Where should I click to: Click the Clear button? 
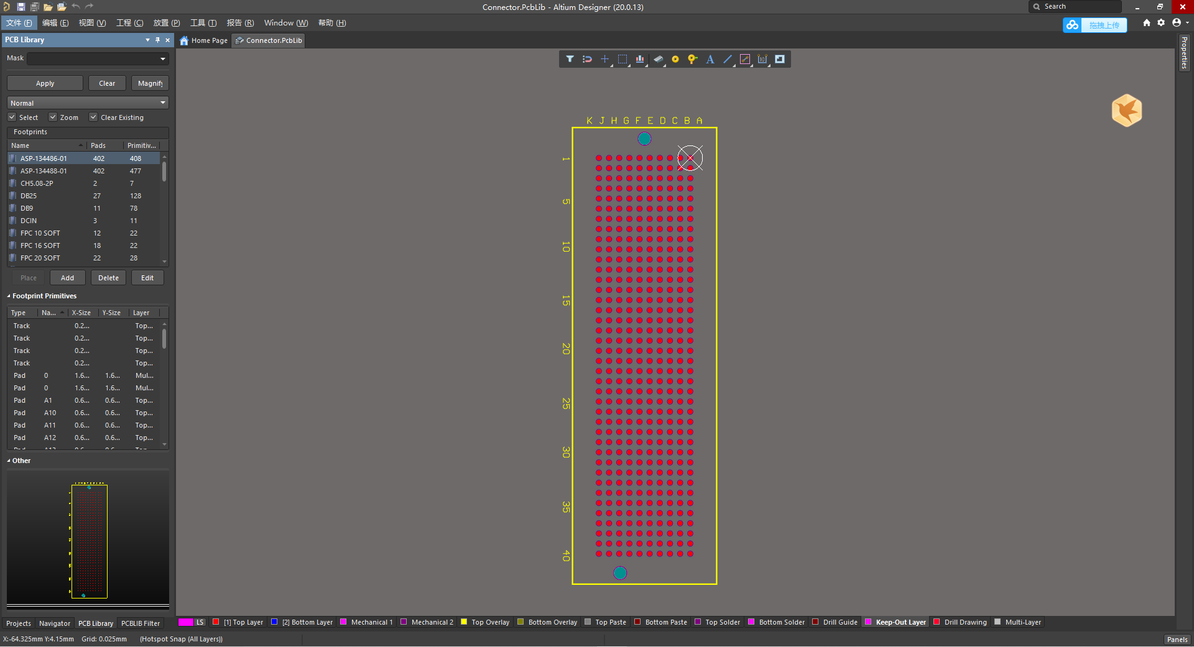tap(107, 83)
